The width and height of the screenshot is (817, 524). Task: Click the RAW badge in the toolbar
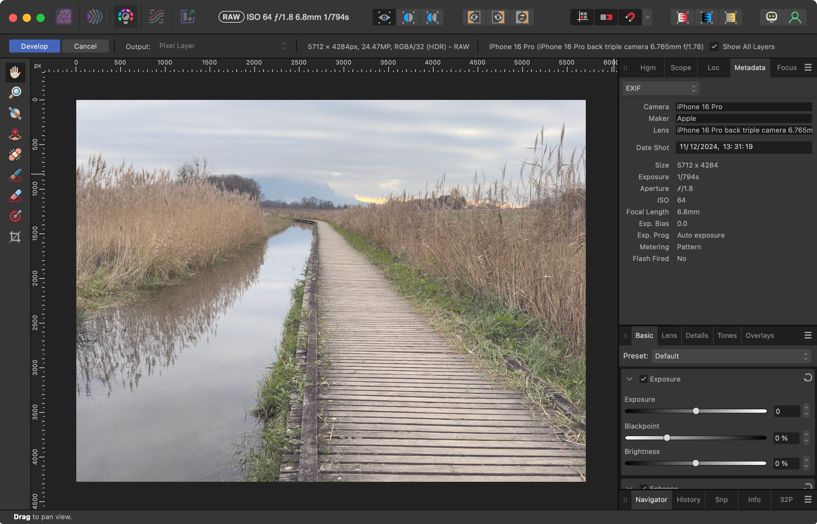231,17
